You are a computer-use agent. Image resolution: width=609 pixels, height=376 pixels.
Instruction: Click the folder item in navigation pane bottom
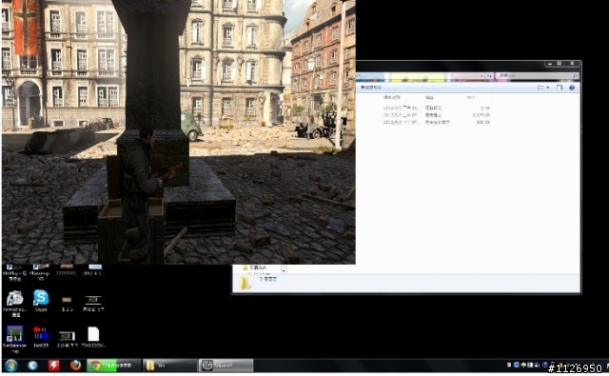click(x=255, y=267)
